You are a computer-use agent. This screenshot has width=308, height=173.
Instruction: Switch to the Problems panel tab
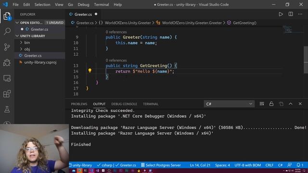pos(79,104)
